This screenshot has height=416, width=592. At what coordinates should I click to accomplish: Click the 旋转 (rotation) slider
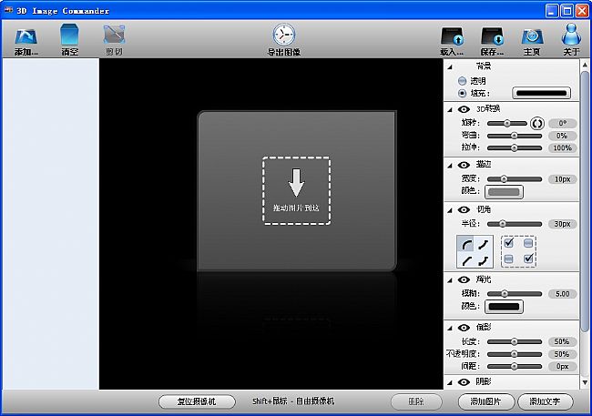click(507, 123)
